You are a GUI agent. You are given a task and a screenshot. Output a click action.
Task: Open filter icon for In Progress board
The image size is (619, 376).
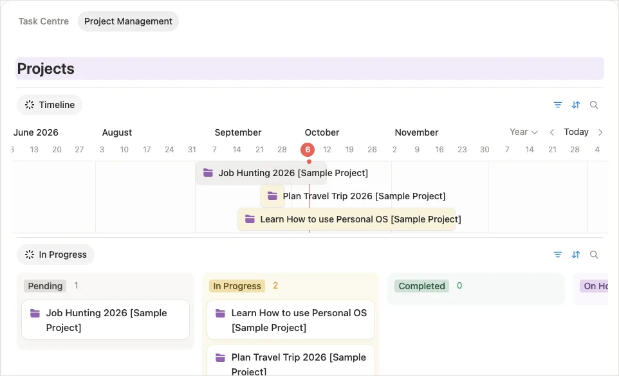pos(557,255)
